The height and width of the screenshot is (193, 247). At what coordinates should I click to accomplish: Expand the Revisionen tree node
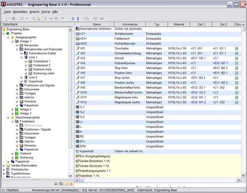pos(17,45)
